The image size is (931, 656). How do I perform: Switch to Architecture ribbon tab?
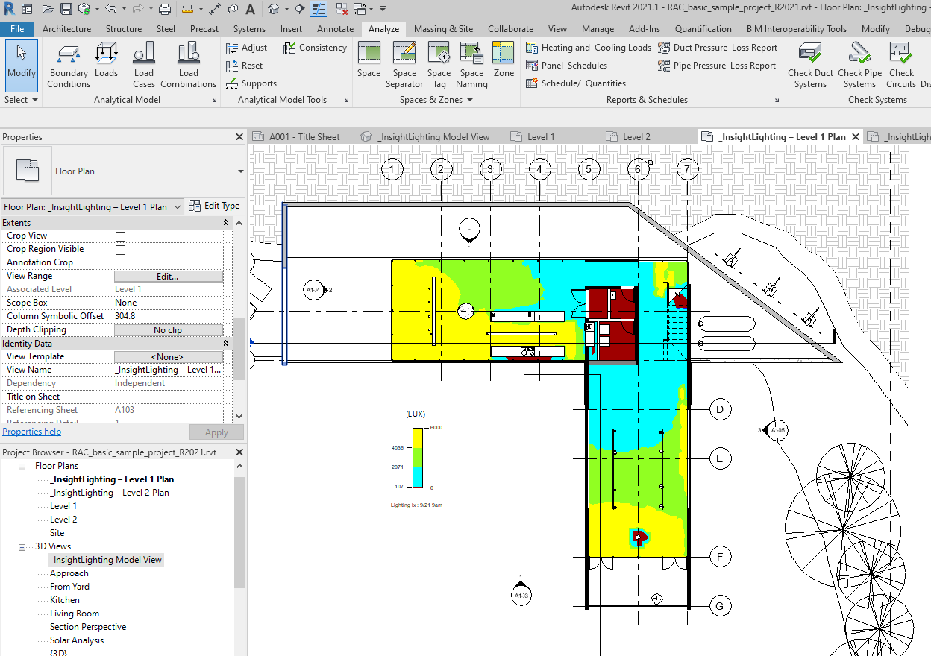click(67, 29)
